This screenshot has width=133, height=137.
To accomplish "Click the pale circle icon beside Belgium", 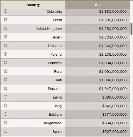I will click(6, 114).
